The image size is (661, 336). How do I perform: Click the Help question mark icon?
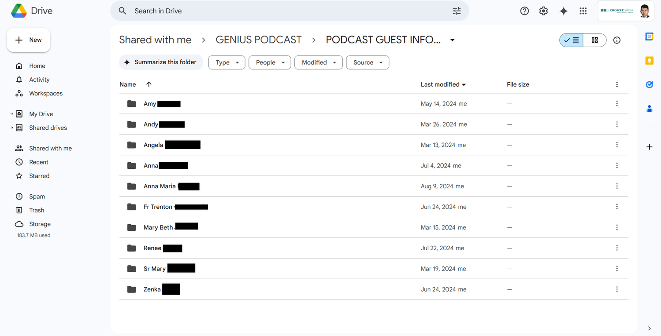(524, 11)
